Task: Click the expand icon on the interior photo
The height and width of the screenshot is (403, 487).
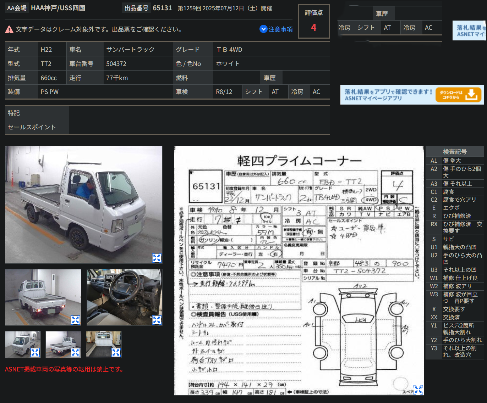Action: click(x=156, y=320)
